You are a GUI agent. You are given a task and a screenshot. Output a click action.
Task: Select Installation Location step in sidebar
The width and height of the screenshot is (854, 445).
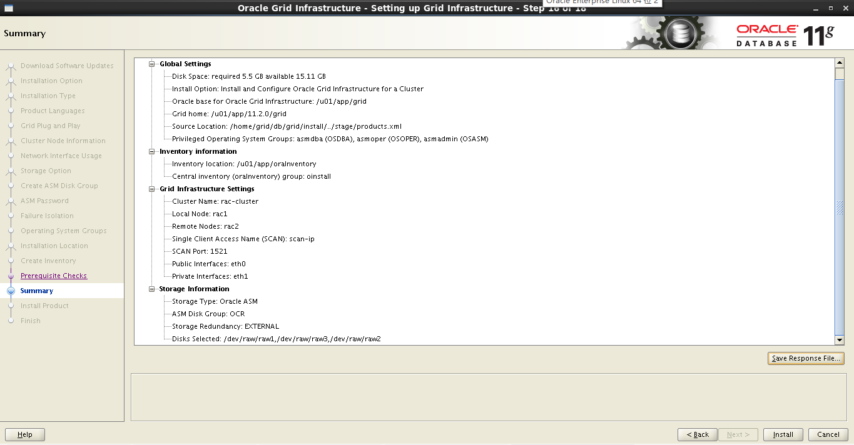tap(54, 246)
